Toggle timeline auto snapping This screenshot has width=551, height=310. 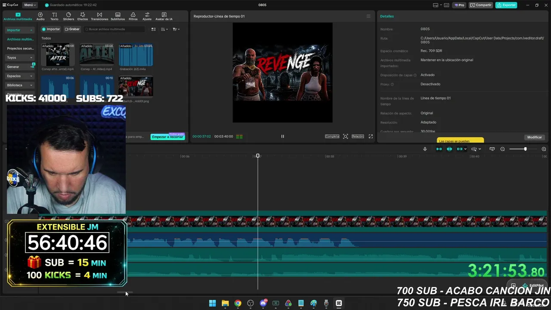[x=449, y=149]
